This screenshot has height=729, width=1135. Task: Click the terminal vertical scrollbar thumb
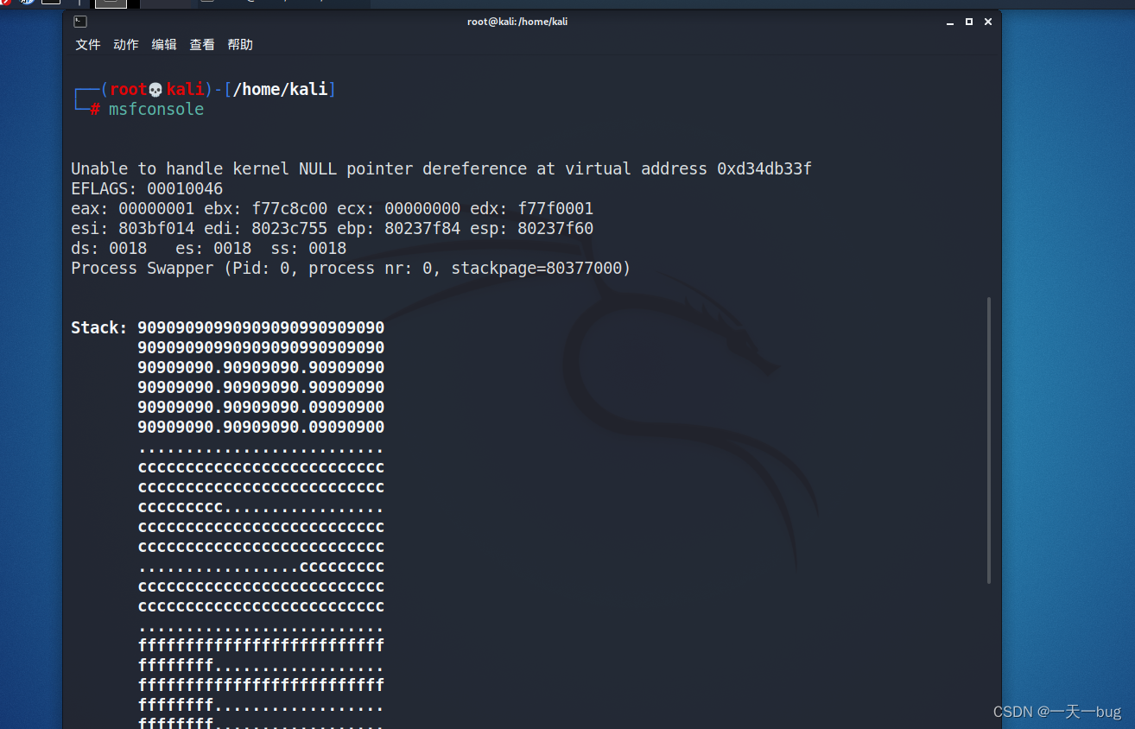990,441
